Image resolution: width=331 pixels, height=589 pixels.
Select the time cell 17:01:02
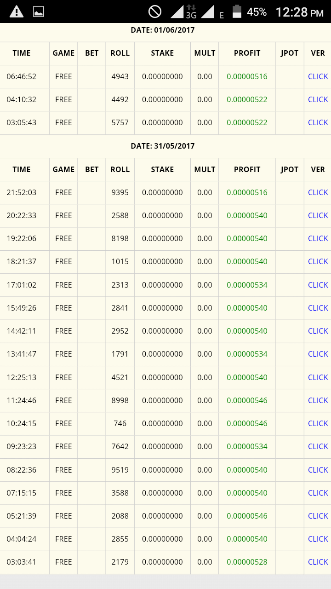point(21,285)
